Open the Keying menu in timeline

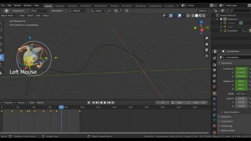tap(22, 103)
